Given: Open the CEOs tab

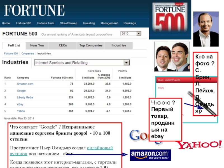Looking at the screenshot, I should (63, 45).
